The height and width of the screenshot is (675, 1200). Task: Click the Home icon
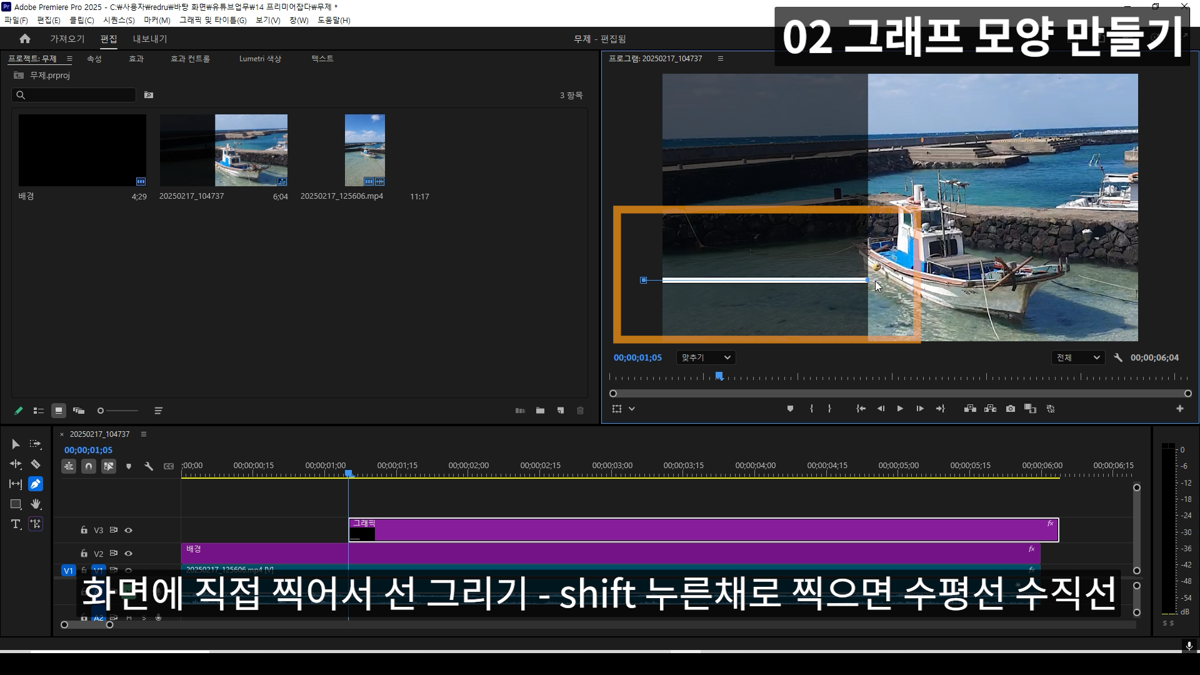point(25,39)
